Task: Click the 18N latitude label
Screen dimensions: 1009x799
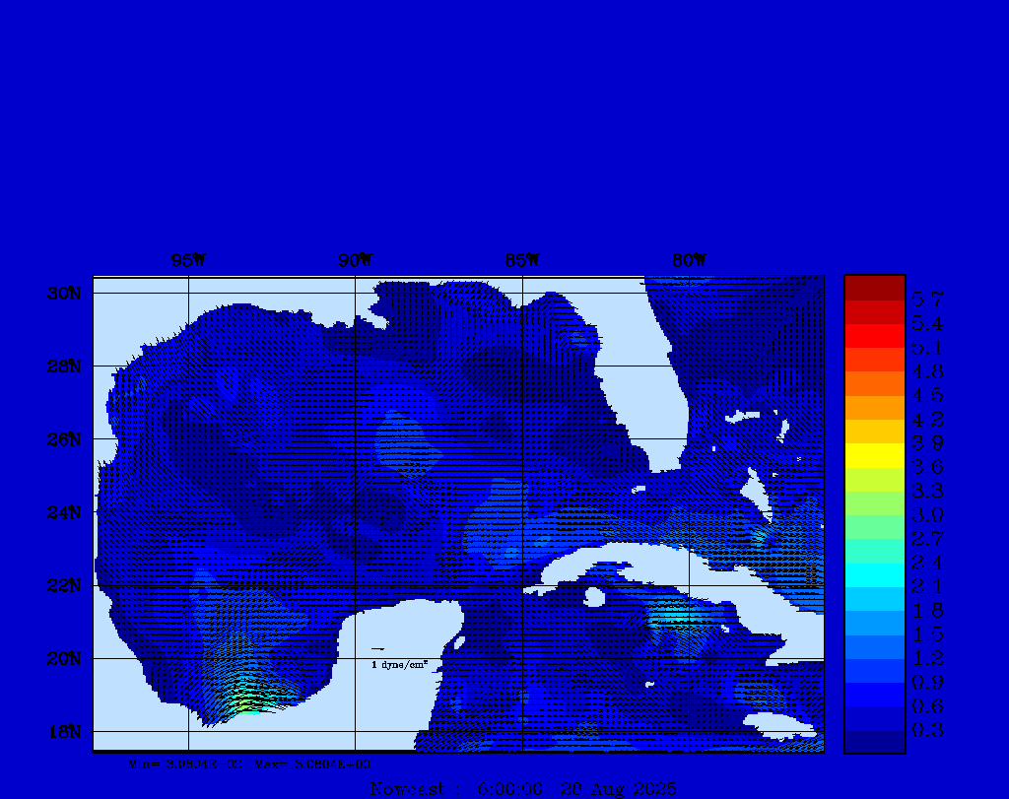Action: click(63, 731)
